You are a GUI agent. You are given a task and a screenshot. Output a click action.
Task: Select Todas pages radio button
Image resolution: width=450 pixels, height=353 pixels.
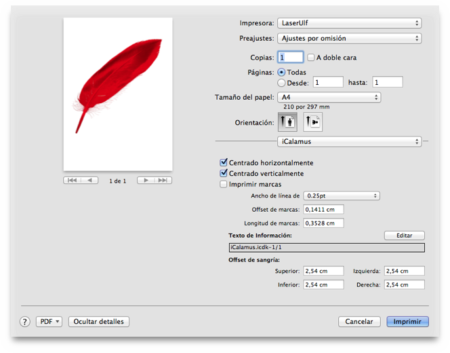click(x=281, y=72)
